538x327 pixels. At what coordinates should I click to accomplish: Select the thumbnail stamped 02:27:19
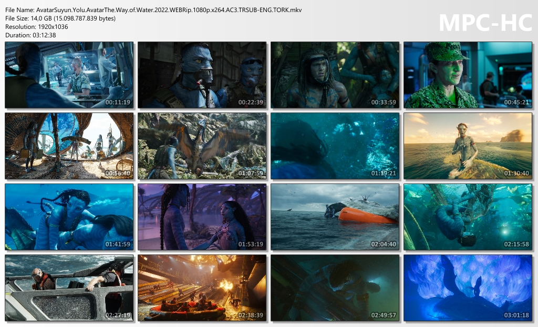69,288
